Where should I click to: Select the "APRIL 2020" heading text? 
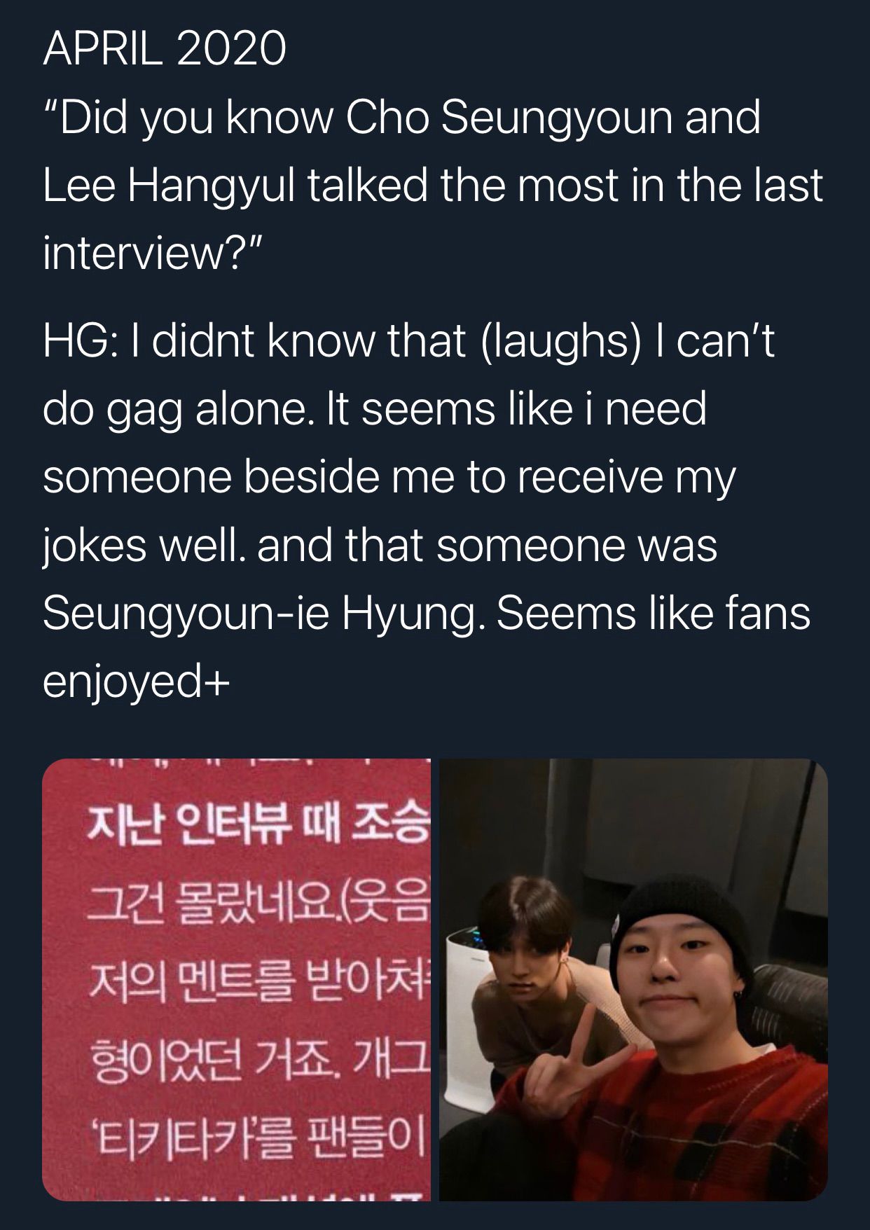pyautogui.click(x=165, y=49)
